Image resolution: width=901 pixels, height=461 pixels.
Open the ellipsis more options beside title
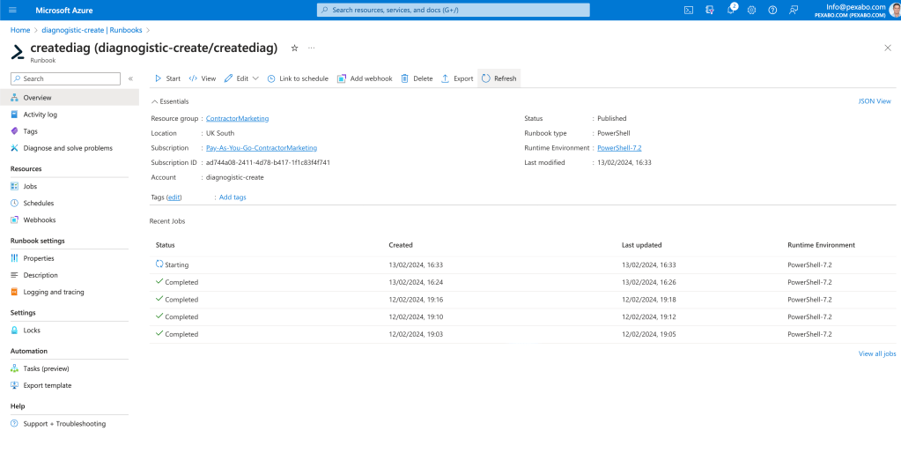pyautogui.click(x=312, y=48)
